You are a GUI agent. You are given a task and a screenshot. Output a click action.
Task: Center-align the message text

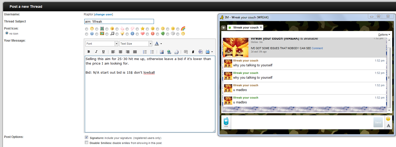click(x=120, y=52)
